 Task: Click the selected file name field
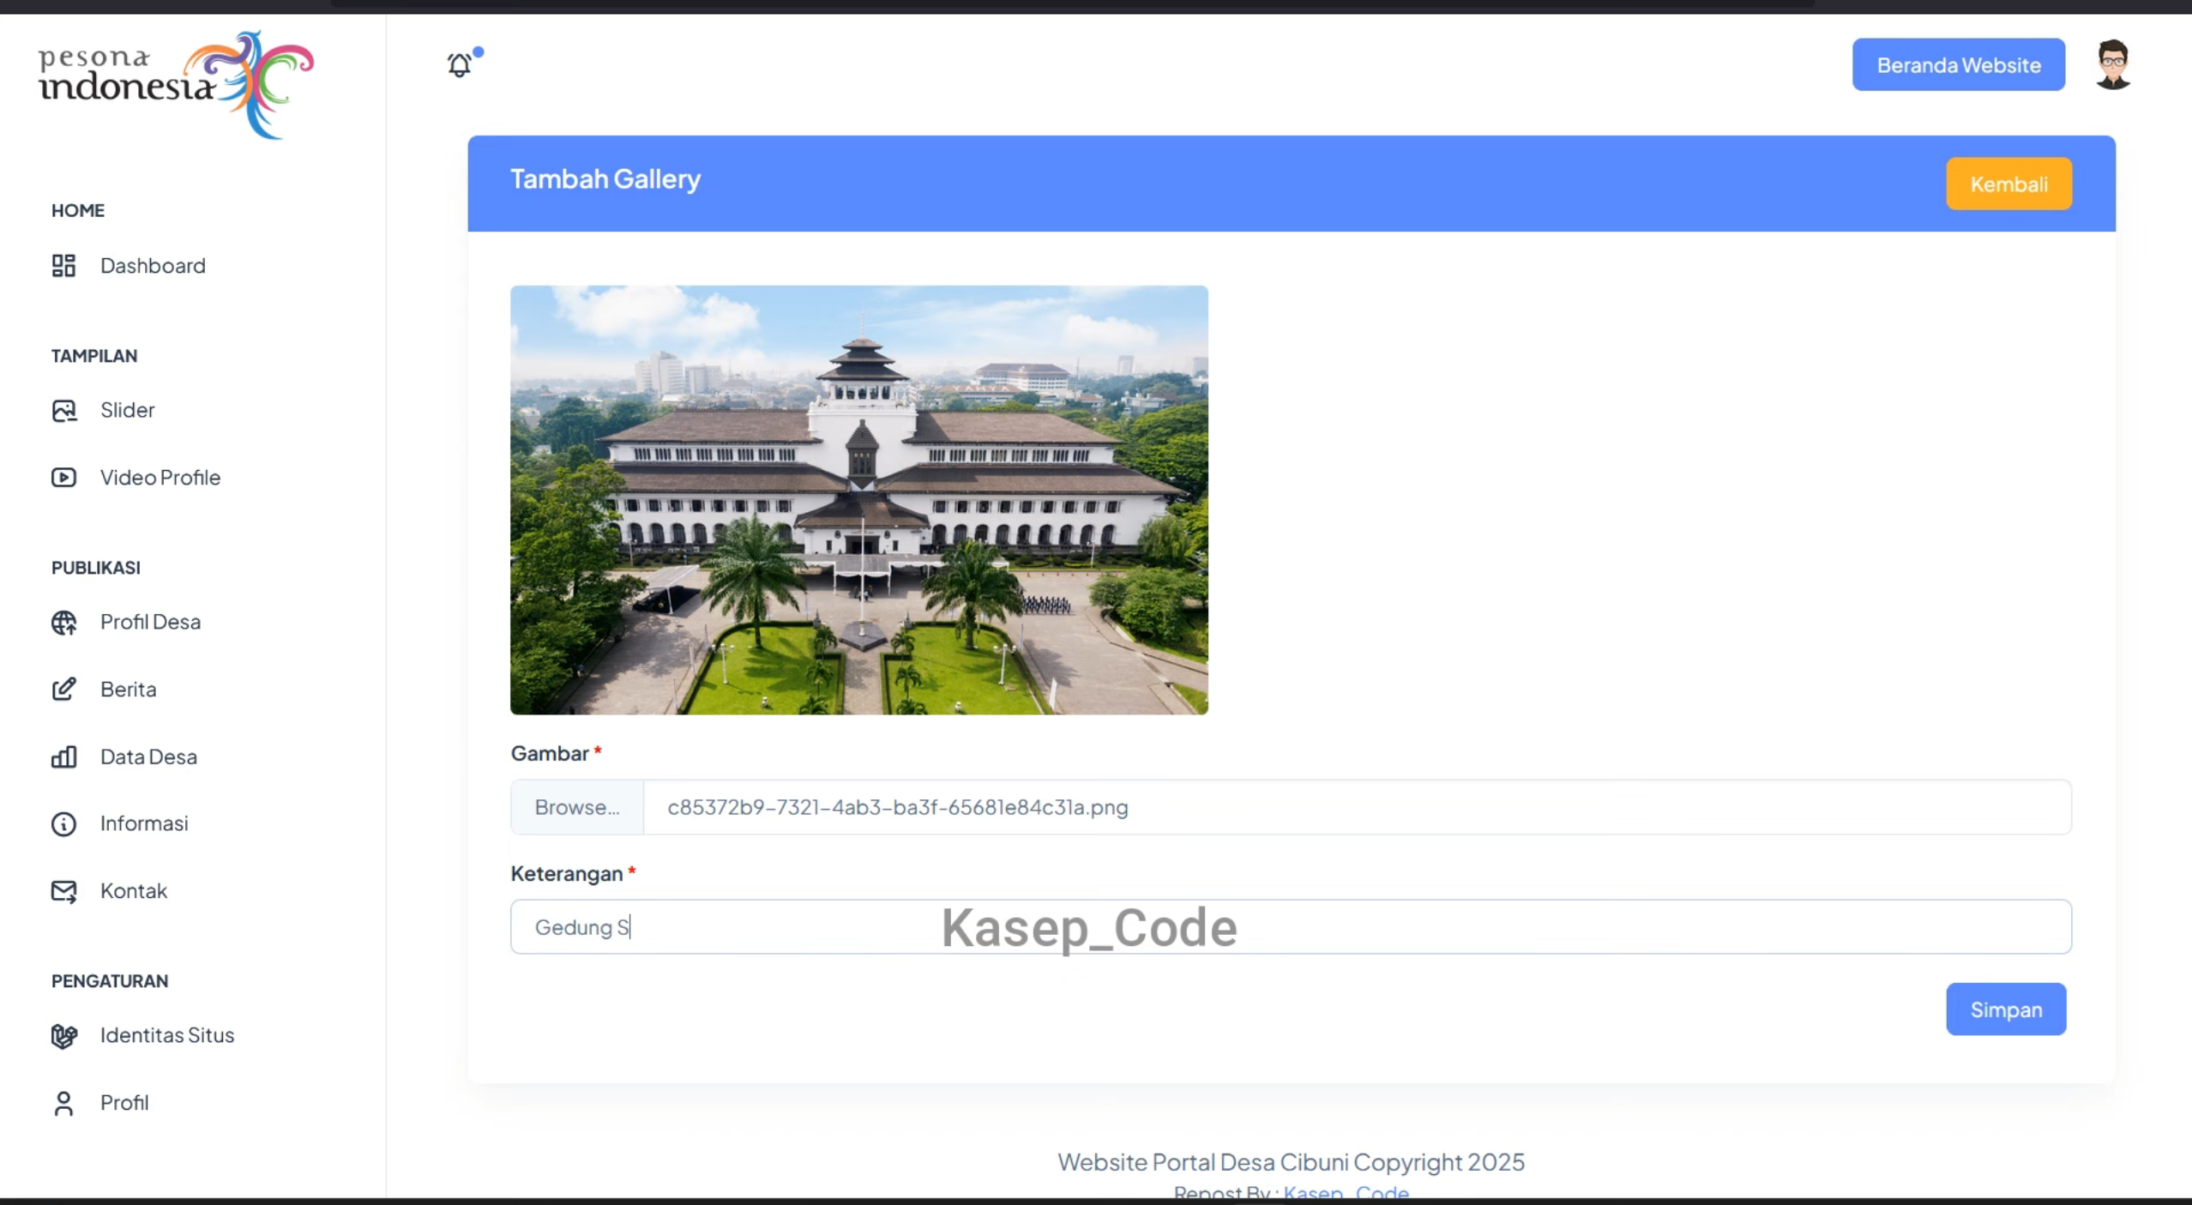[x=1357, y=808]
